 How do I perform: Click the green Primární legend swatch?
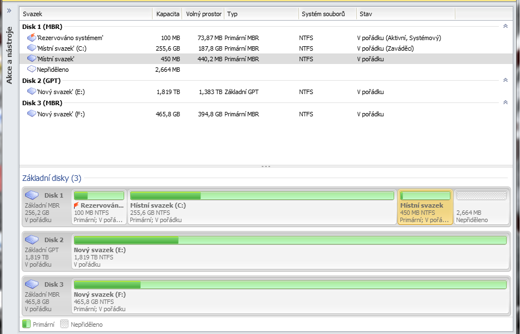click(26, 324)
